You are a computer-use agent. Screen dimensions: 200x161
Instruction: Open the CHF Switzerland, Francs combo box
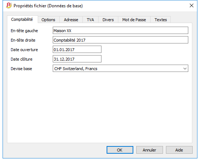click(121, 68)
